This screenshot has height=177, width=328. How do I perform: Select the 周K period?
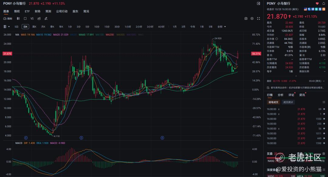pos(34,27)
